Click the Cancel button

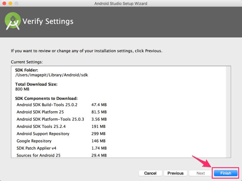[x=150, y=173]
